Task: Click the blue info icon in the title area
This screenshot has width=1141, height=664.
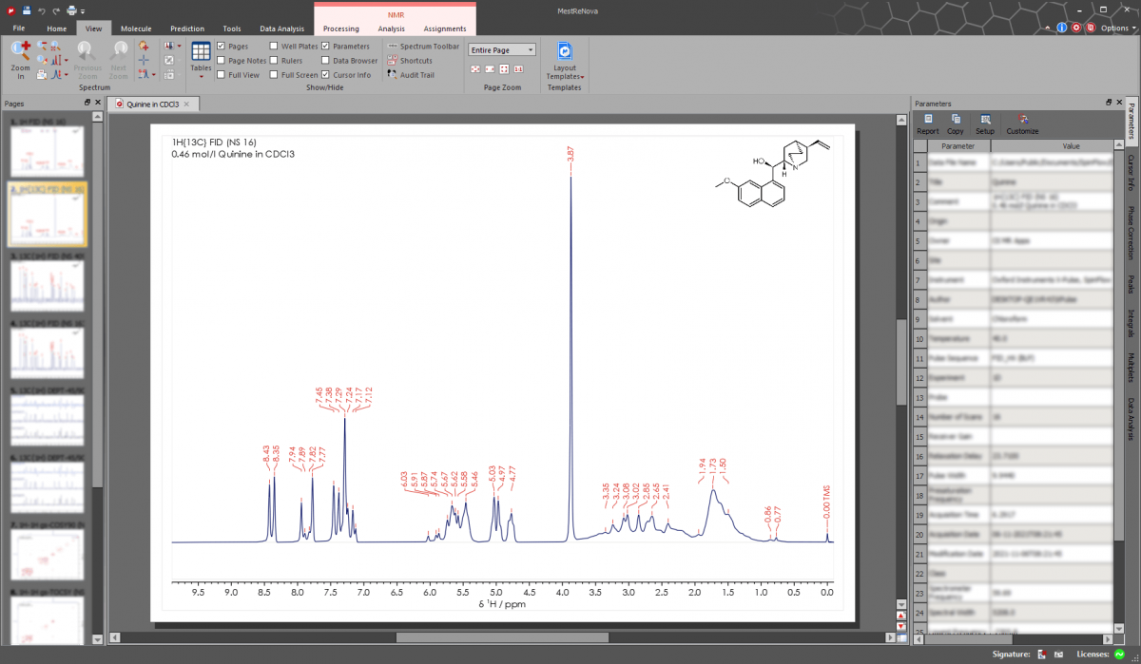Action: (x=1061, y=28)
